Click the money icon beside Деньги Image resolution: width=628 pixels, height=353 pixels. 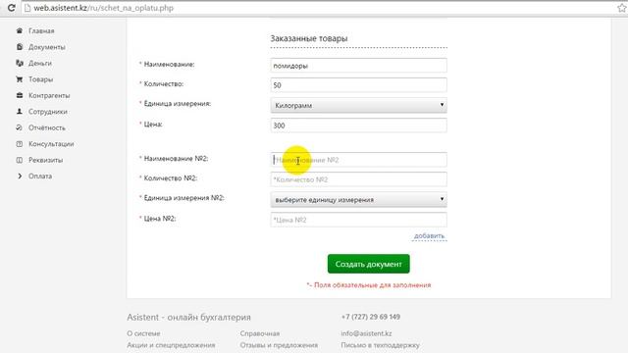tap(20, 63)
